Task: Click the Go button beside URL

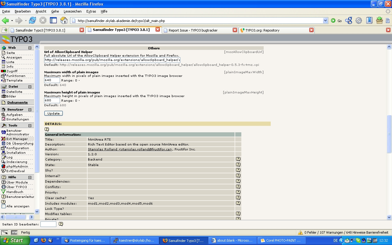Action: tap(336, 21)
